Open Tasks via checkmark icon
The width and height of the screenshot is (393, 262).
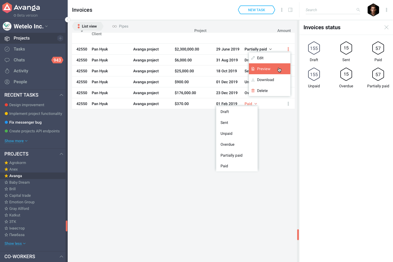pos(7,49)
